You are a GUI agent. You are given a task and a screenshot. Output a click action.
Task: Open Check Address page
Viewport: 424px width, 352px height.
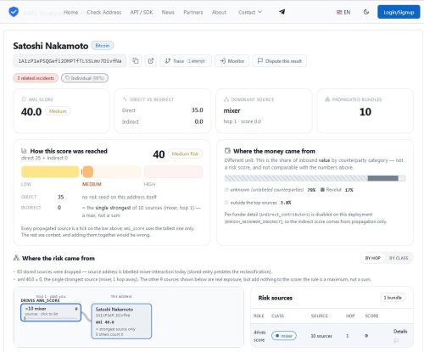104,12
